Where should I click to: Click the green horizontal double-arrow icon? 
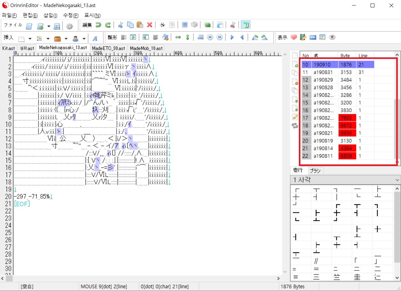pyautogui.click(x=178, y=37)
